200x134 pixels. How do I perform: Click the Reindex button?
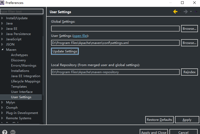[x=189, y=72]
